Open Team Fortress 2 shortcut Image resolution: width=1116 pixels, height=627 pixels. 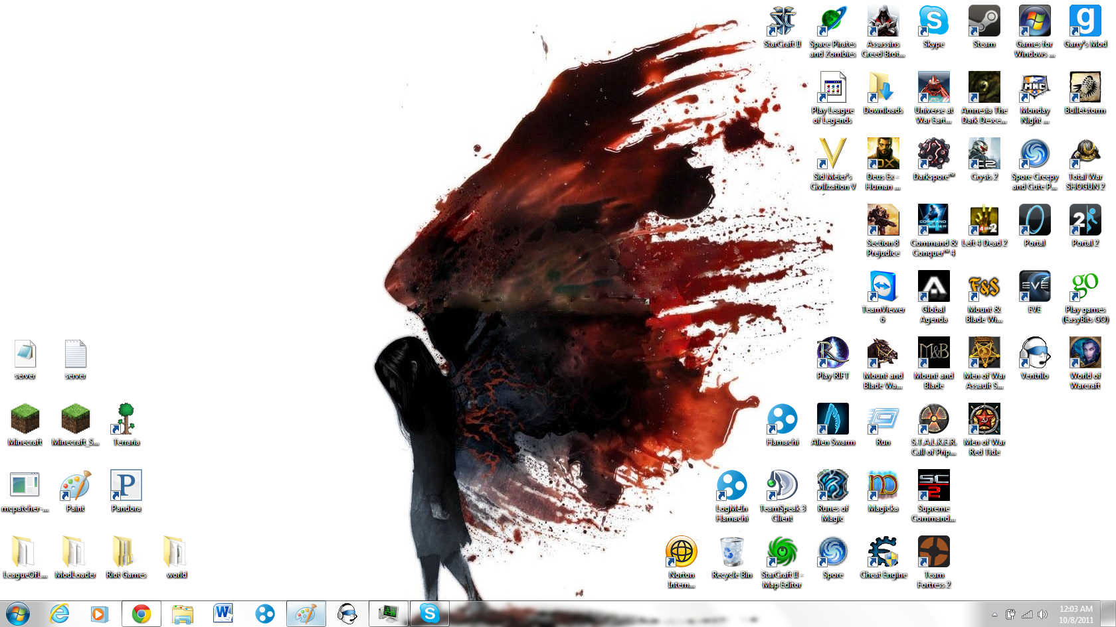coord(933,563)
